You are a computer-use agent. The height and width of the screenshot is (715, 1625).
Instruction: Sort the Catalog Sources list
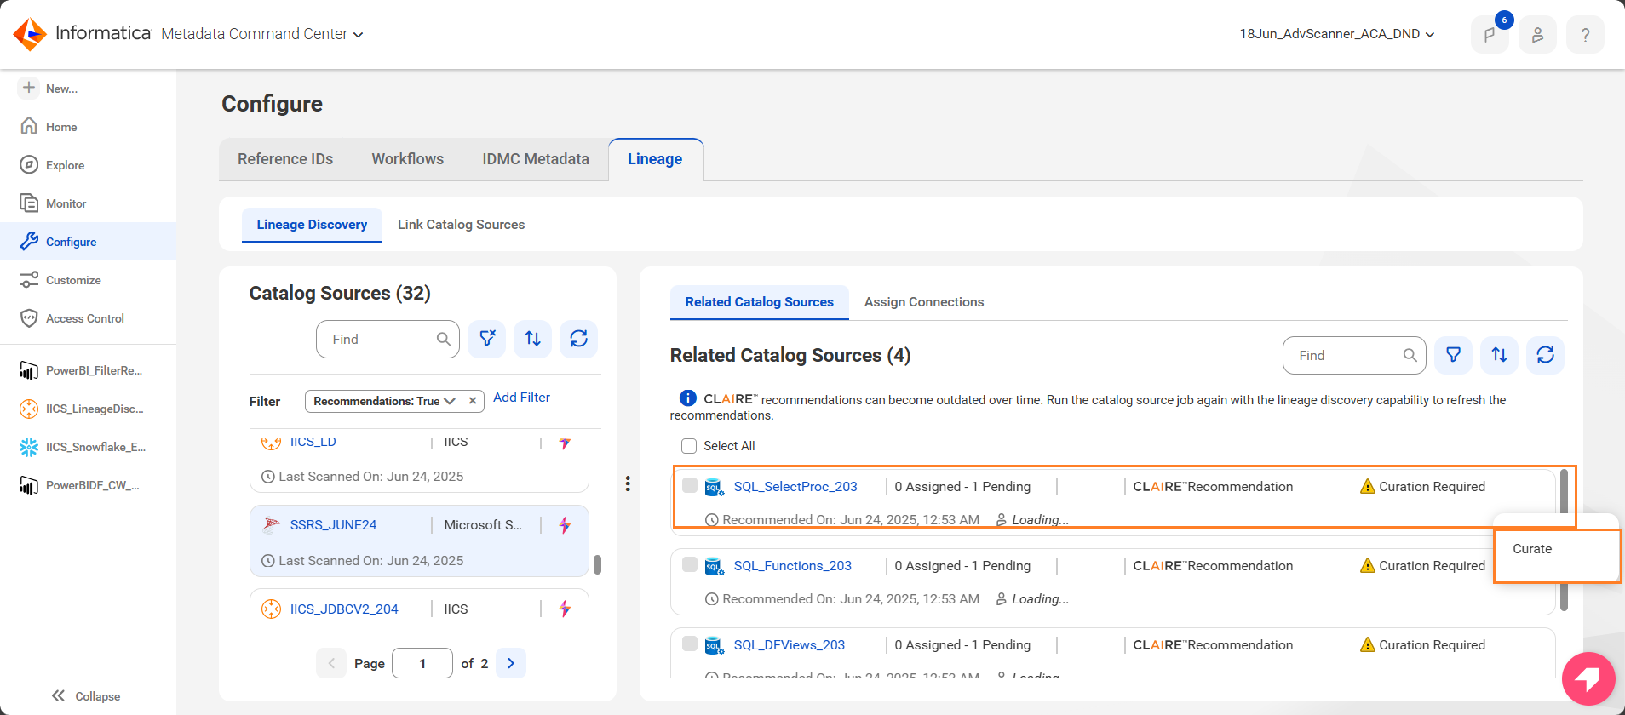pyautogui.click(x=533, y=339)
